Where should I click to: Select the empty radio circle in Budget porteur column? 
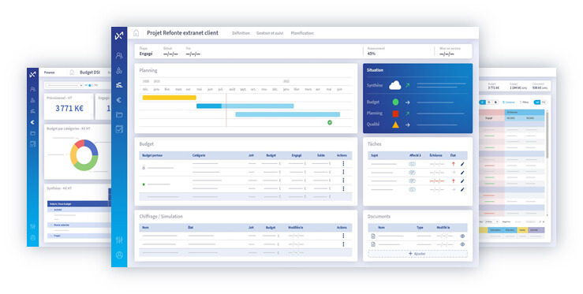point(144,168)
